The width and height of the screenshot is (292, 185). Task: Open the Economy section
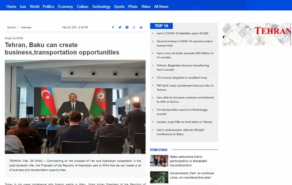65,6
